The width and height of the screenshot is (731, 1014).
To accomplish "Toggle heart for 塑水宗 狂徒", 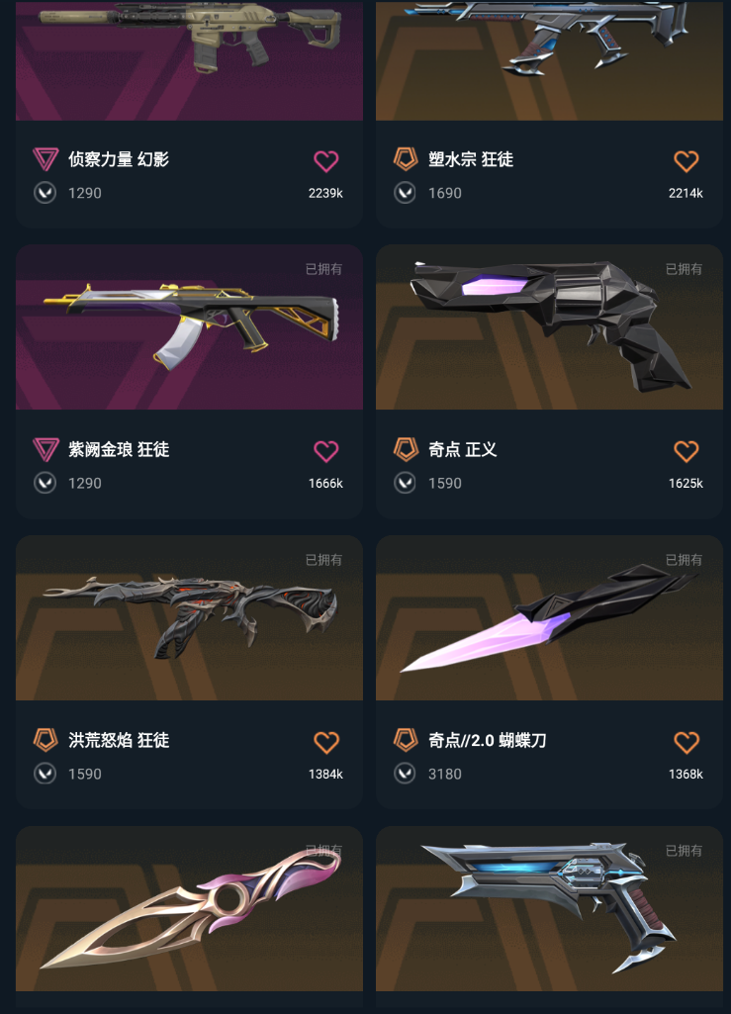I will (x=686, y=160).
